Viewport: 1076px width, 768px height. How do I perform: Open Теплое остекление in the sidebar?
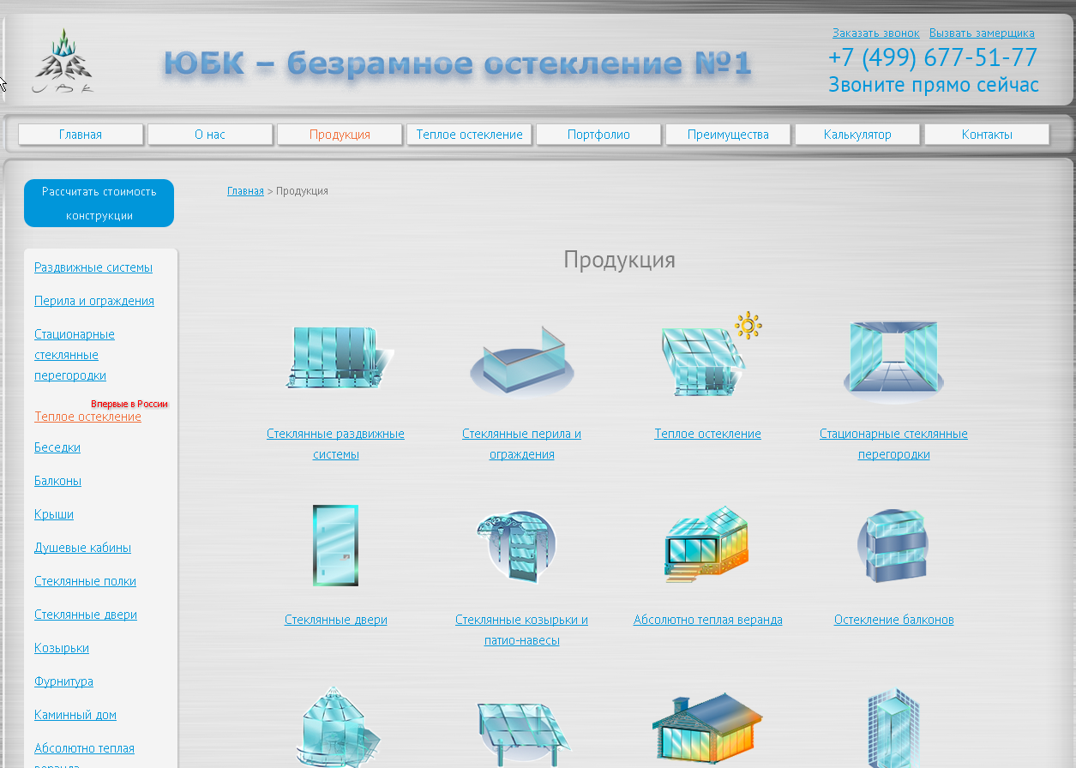pos(87,416)
